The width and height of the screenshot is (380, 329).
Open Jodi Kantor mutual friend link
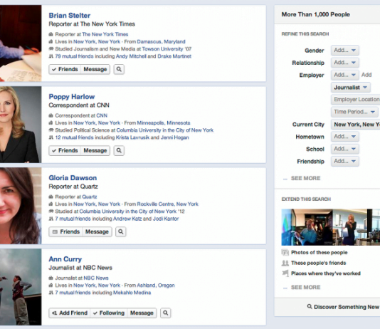(x=166, y=219)
